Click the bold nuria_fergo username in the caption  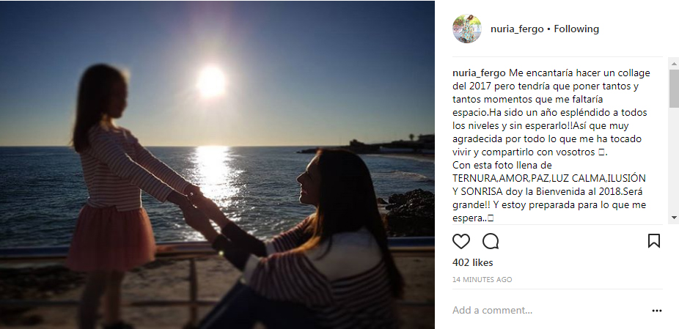click(x=479, y=73)
